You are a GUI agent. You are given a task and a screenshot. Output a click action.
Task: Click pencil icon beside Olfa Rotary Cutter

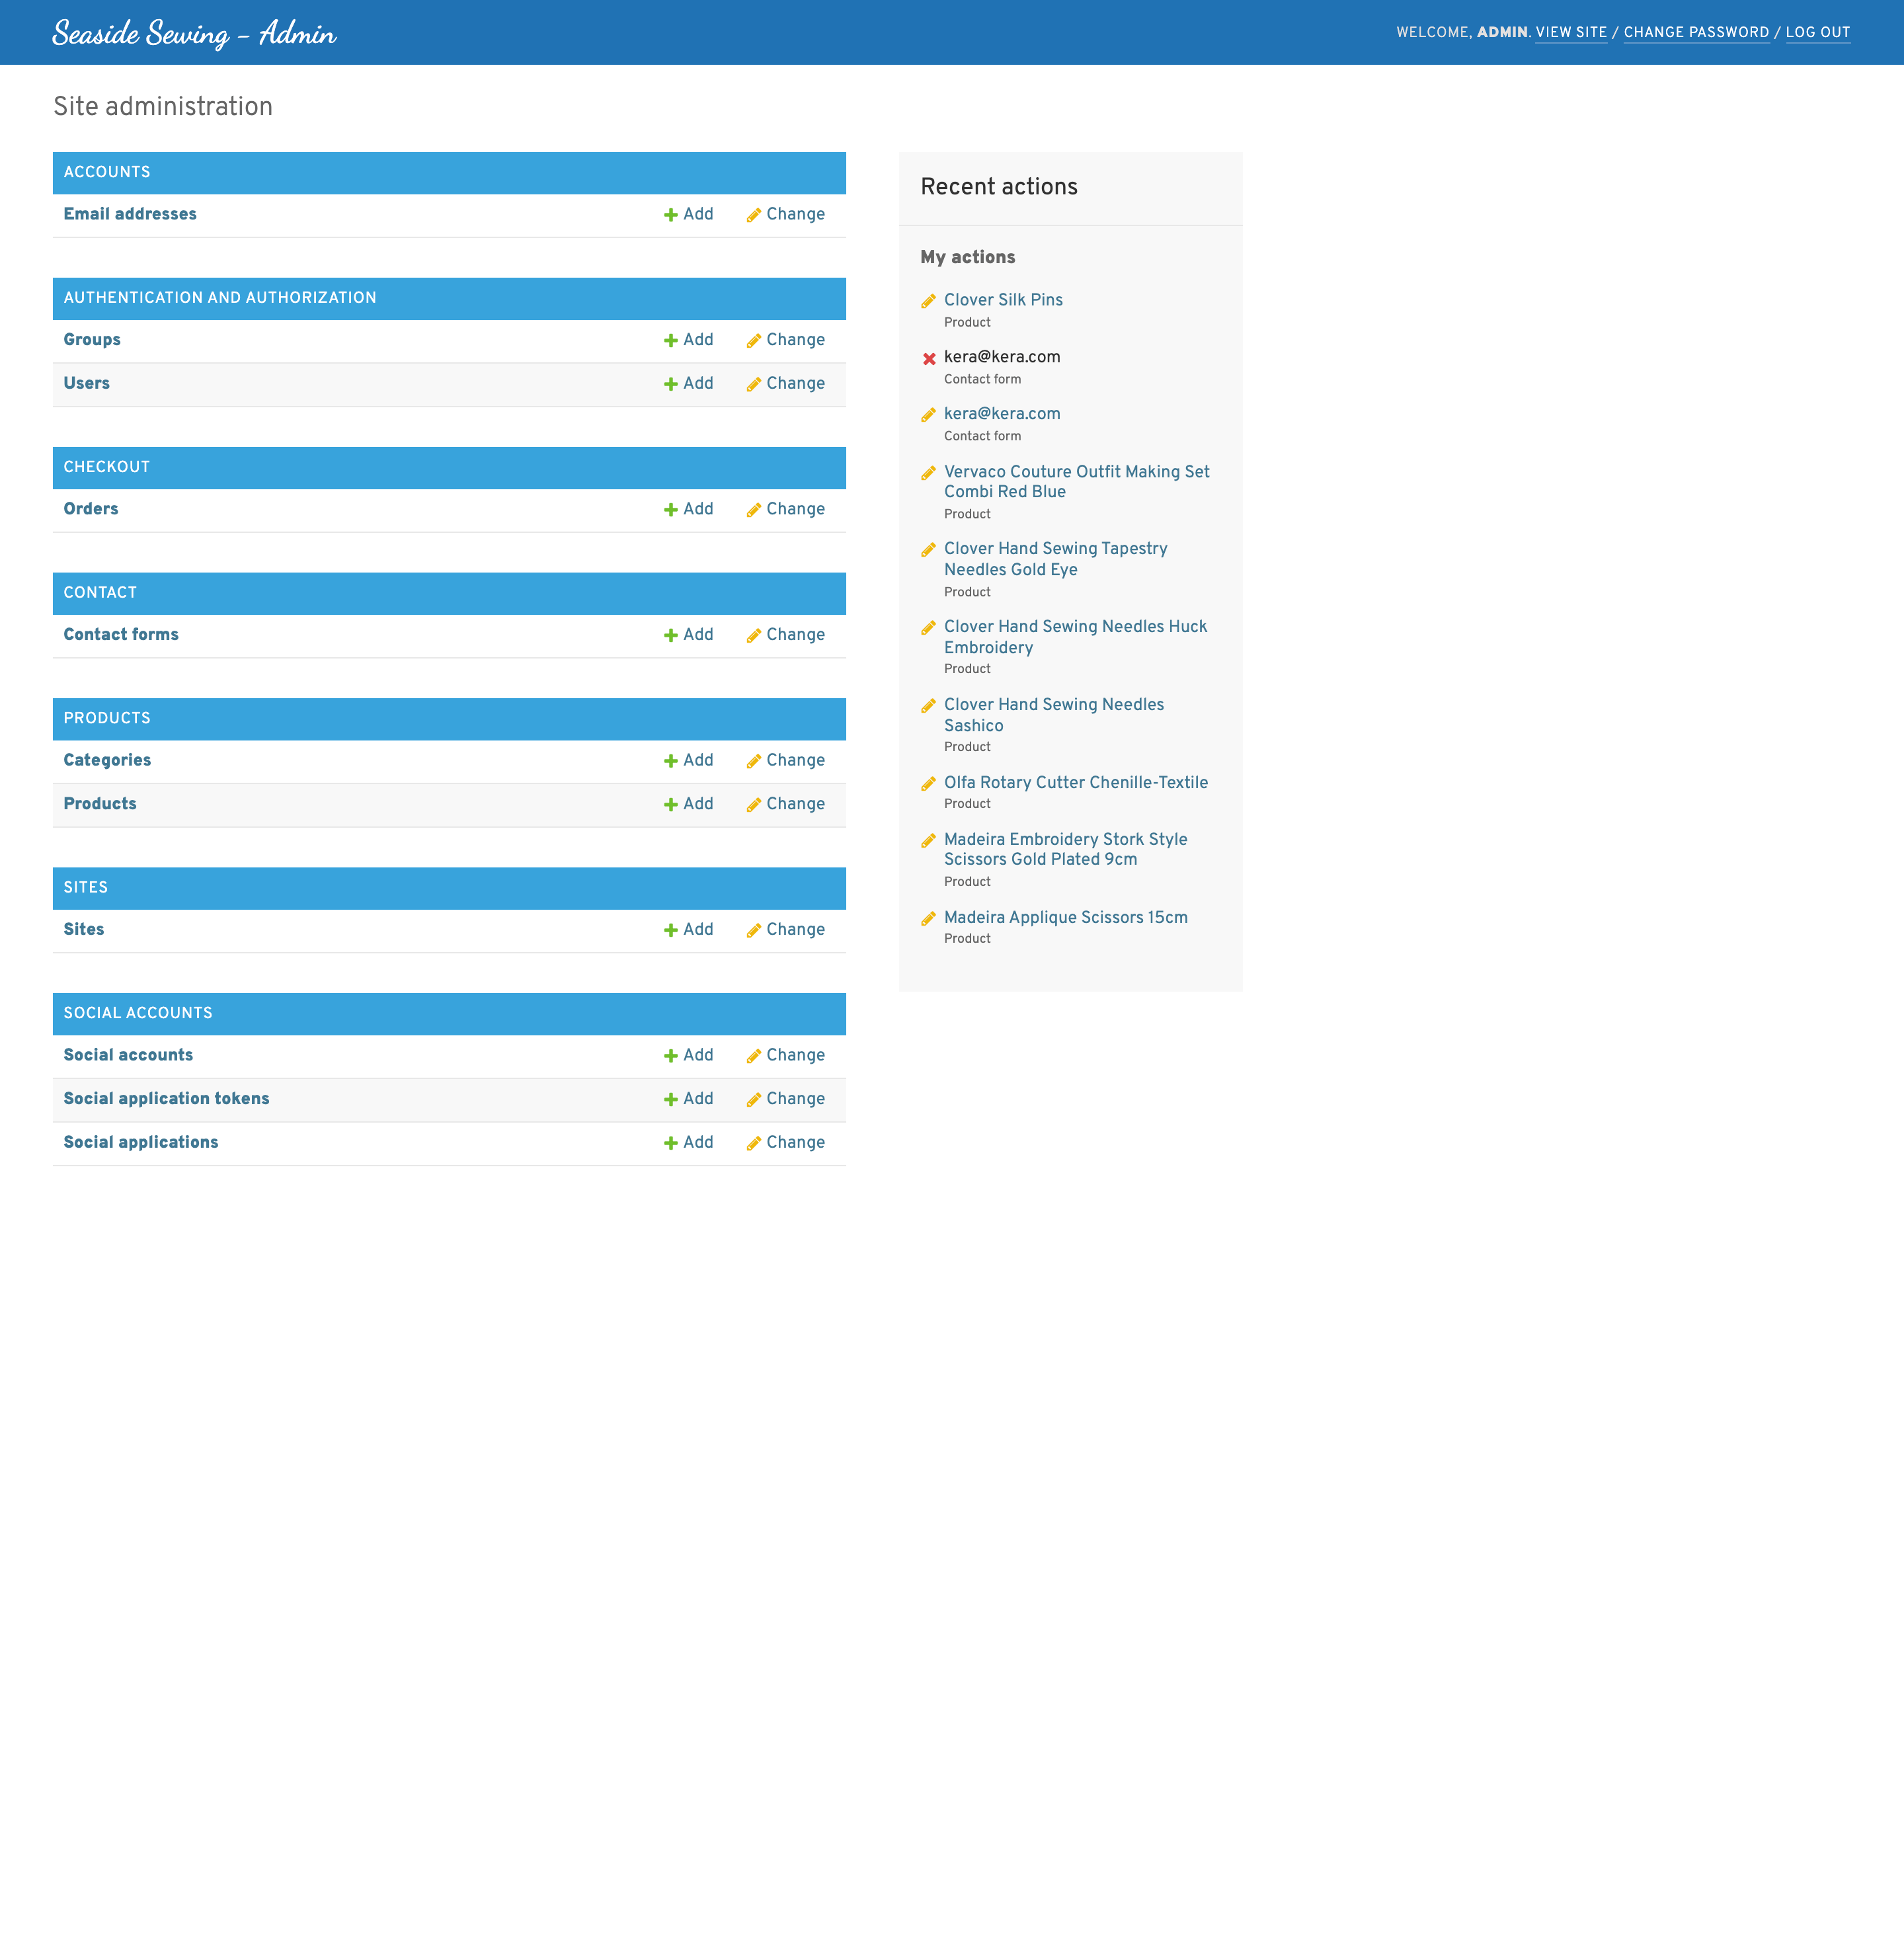click(x=929, y=784)
